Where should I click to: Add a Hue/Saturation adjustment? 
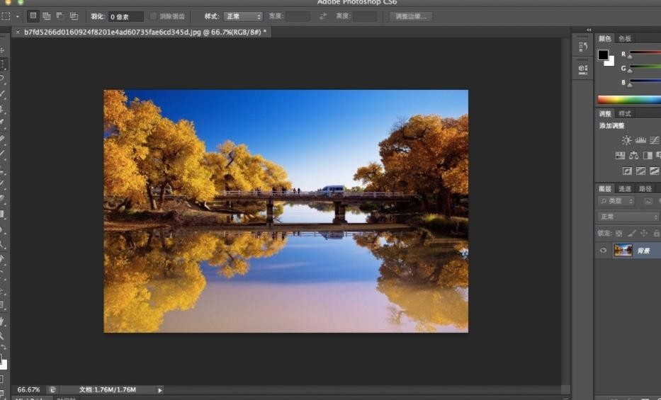click(620, 155)
